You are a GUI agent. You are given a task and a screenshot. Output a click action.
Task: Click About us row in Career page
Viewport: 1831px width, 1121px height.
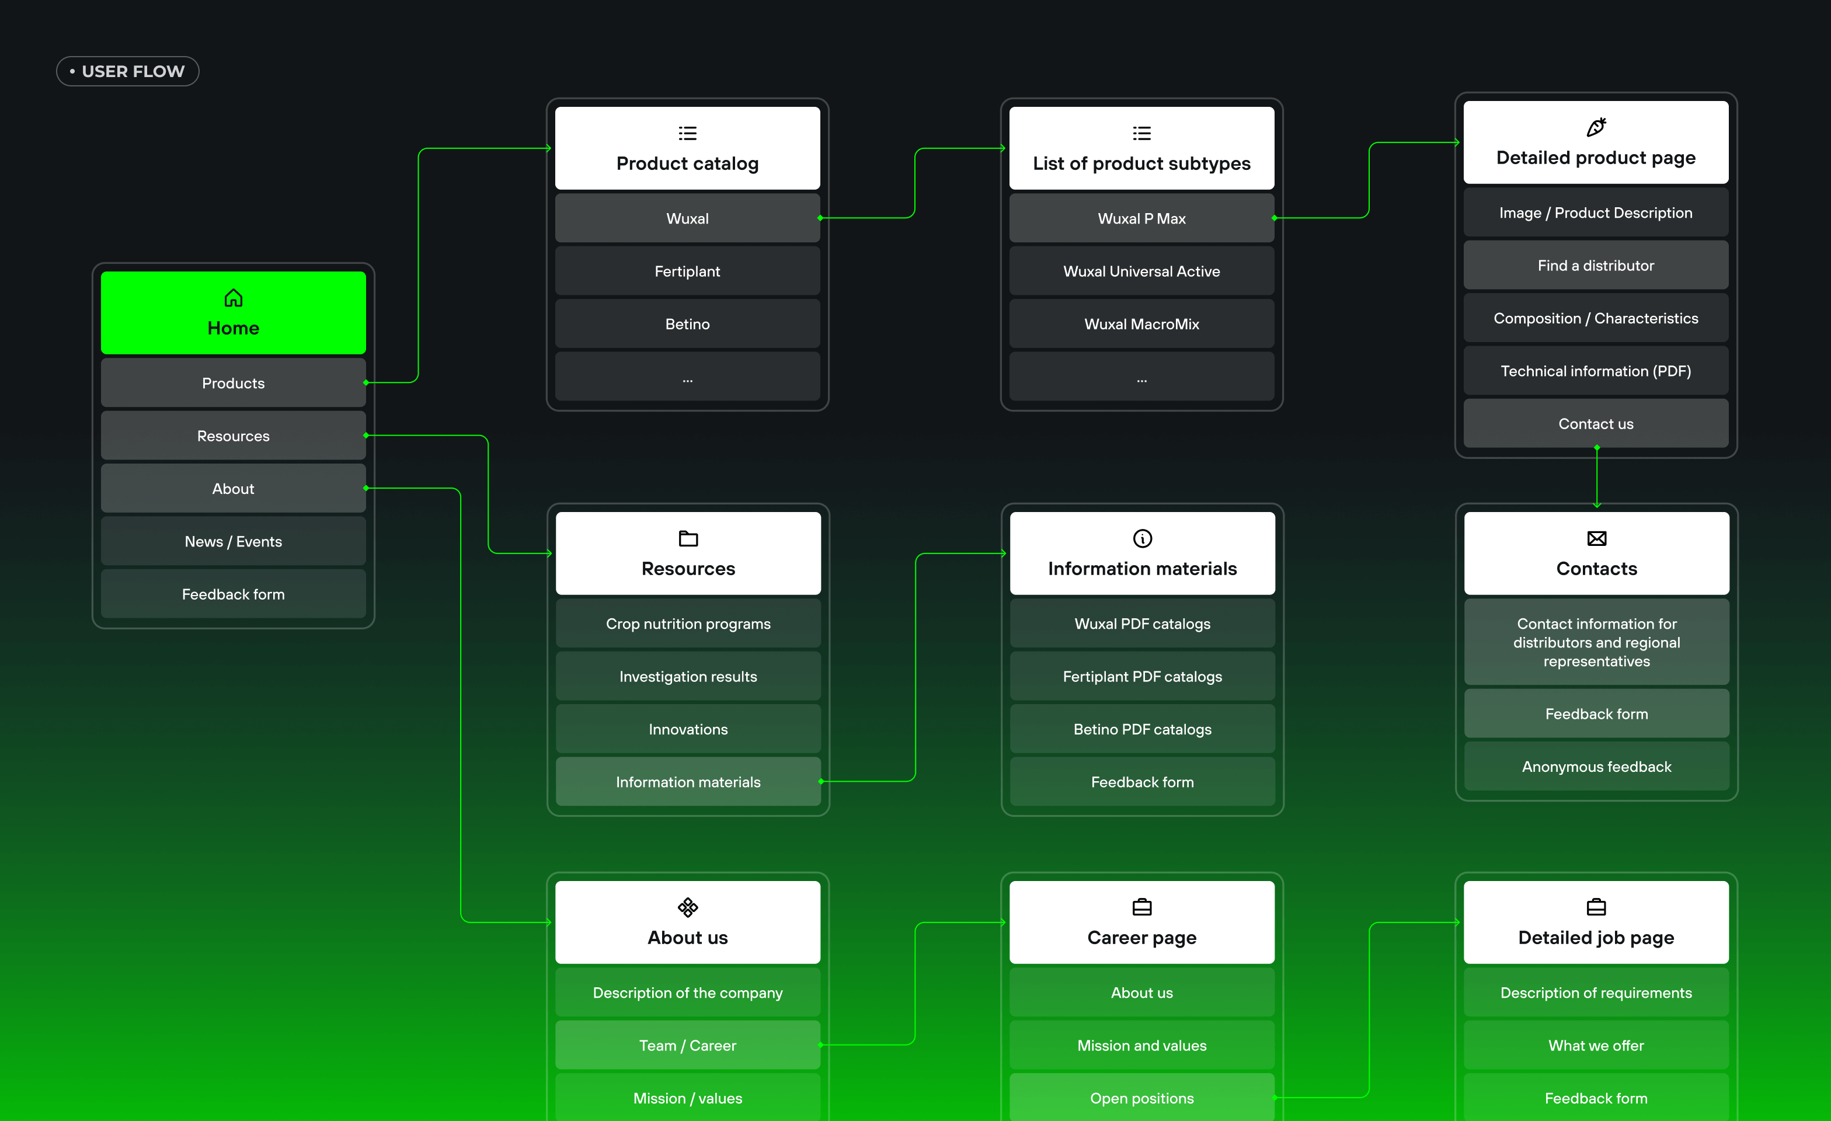[x=1141, y=992]
